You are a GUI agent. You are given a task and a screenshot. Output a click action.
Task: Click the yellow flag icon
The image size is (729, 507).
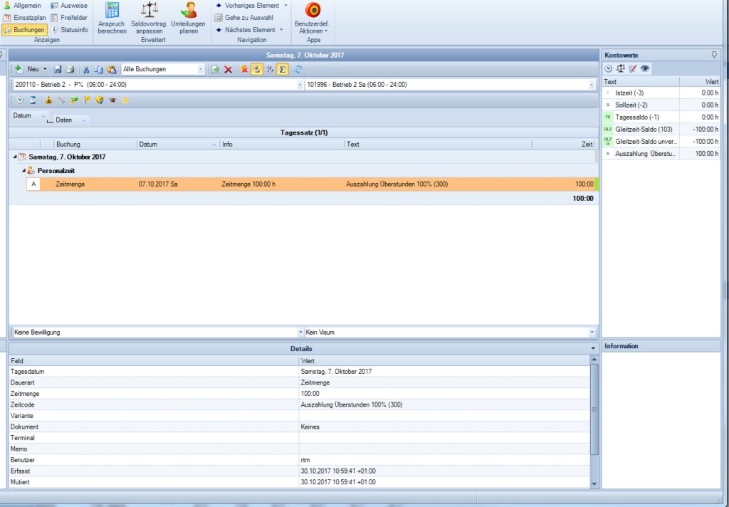click(86, 100)
